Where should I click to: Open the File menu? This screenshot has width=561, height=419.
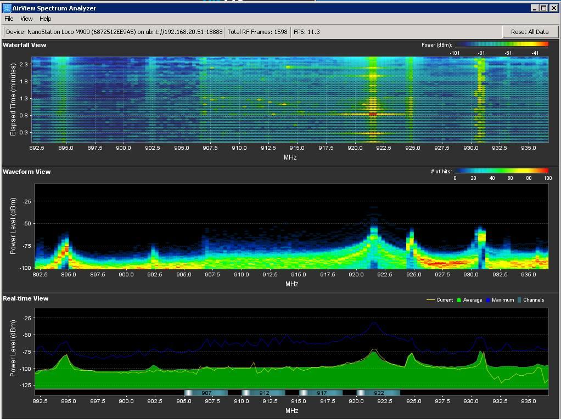9,19
